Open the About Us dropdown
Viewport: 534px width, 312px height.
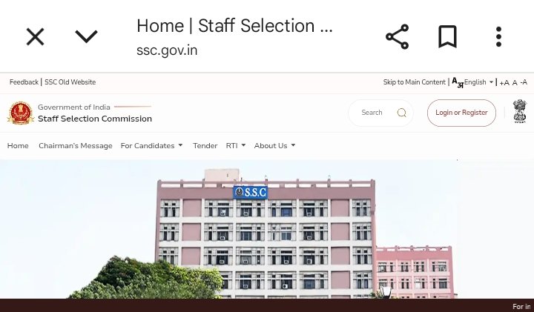tap(274, 145)
